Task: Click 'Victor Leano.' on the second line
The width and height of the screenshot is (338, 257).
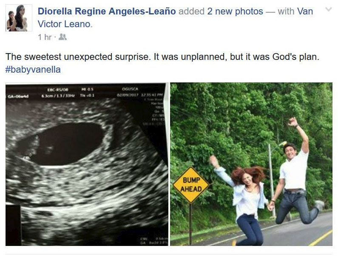Action: (65, 24)
